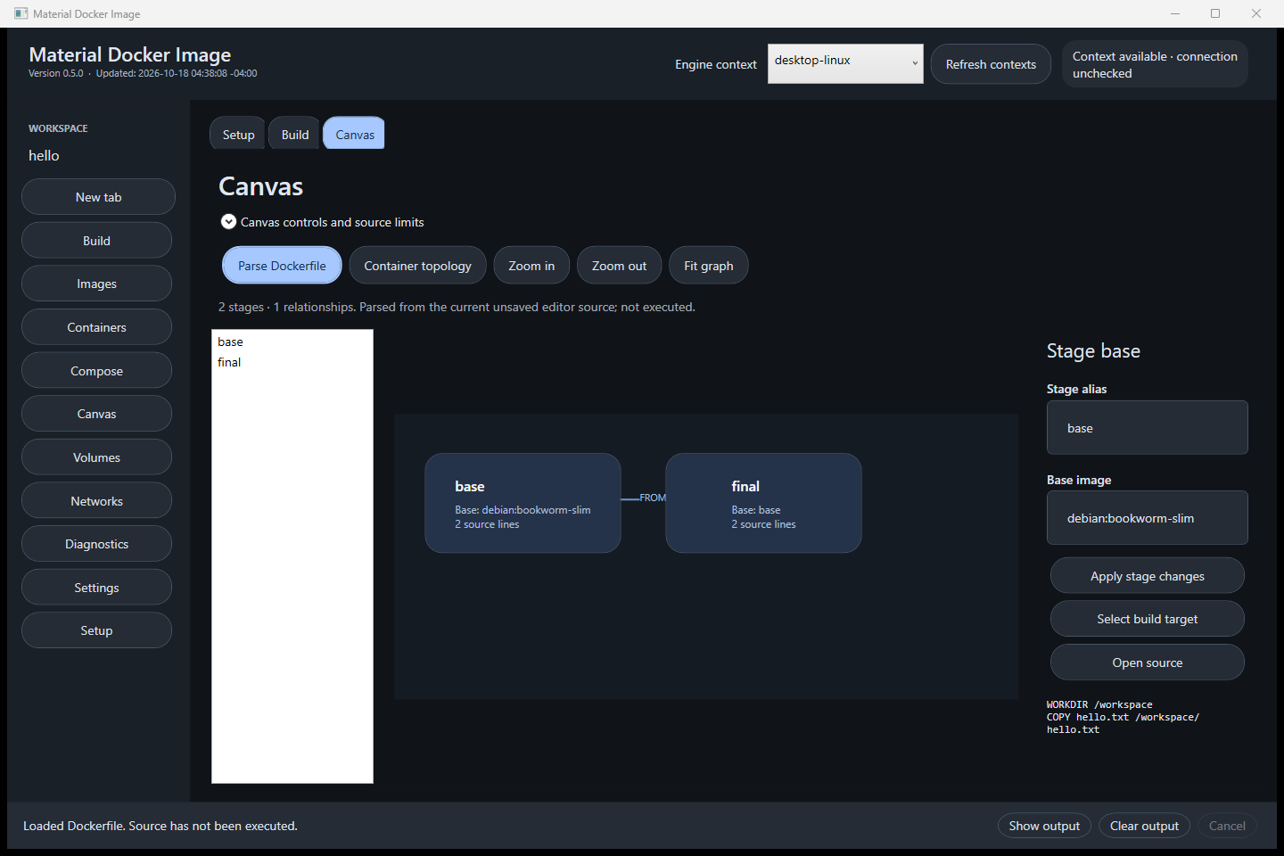Switch to the Setup tab

[x=238, y=134]
